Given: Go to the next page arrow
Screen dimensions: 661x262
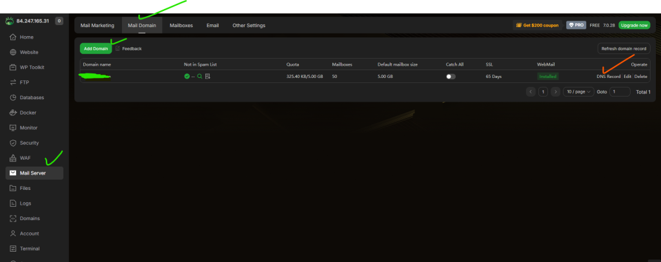Looking at the screenshot, I should (556, 92).
